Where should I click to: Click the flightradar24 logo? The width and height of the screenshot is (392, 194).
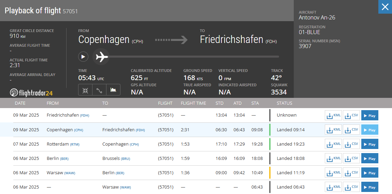point(31,93)
